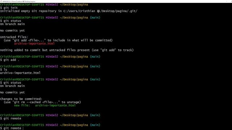Open the MINGW32 terminal window menu icon
Screen dimensions: 232x130
click(x=1, y=1)
